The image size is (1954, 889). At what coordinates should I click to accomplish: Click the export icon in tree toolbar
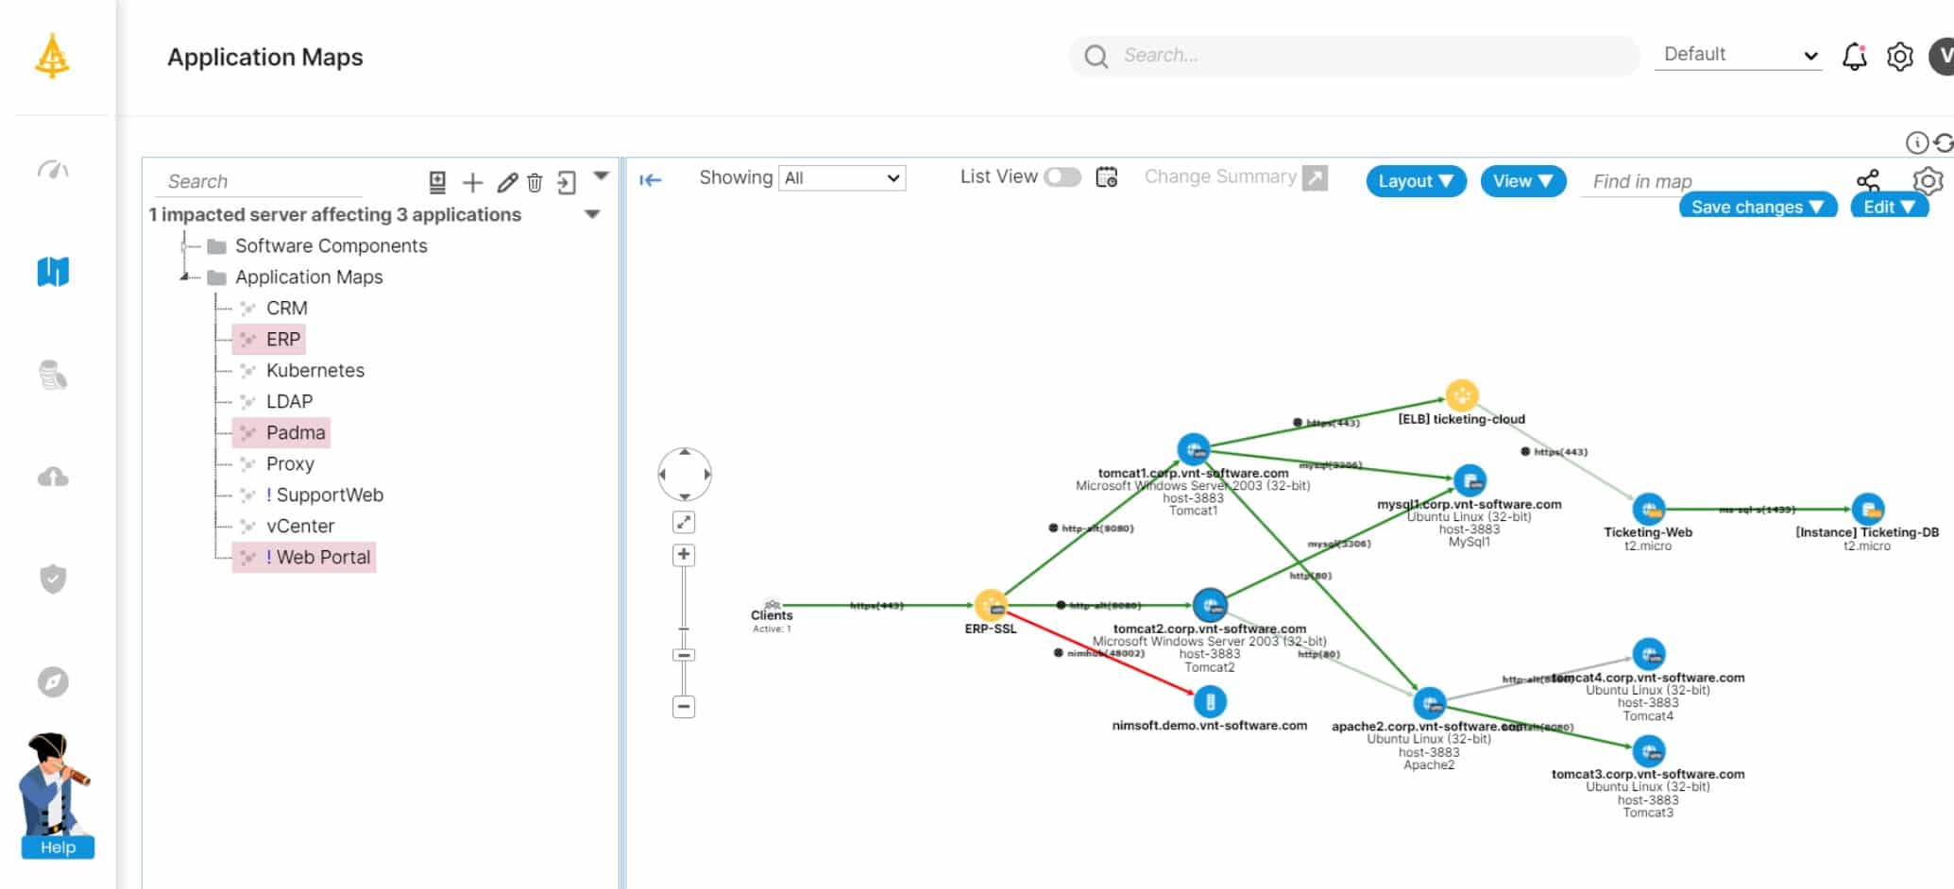[567, 182]
